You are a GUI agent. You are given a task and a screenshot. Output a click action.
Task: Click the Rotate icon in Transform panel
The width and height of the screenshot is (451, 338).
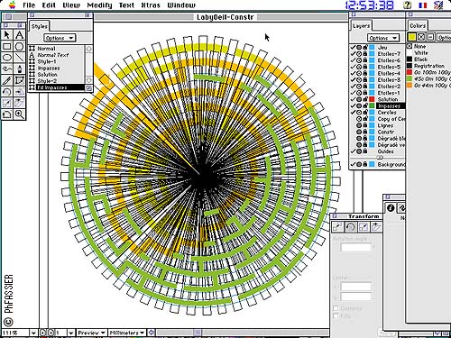pos(350,227)
